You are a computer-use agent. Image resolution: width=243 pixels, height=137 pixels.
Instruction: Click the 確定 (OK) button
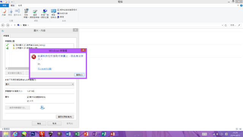click(x=39, y=124)
